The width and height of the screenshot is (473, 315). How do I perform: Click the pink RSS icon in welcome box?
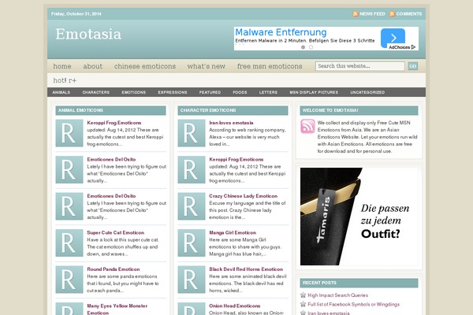click(x=307, y=126)
